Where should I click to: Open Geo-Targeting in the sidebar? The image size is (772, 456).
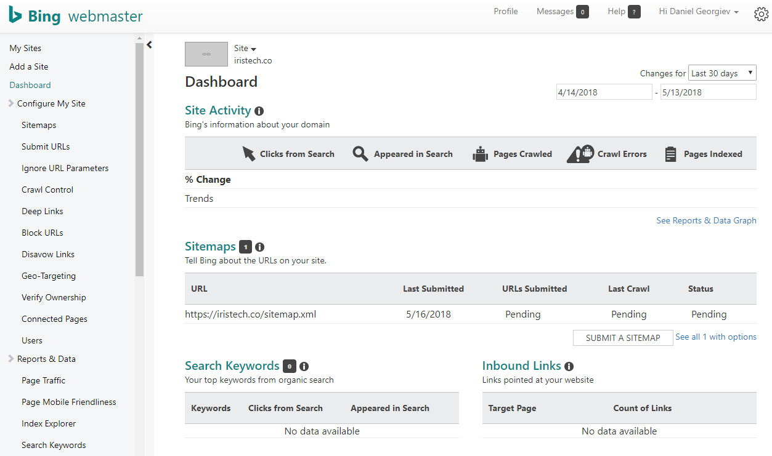pyautogui.click(x=49, y=276)
